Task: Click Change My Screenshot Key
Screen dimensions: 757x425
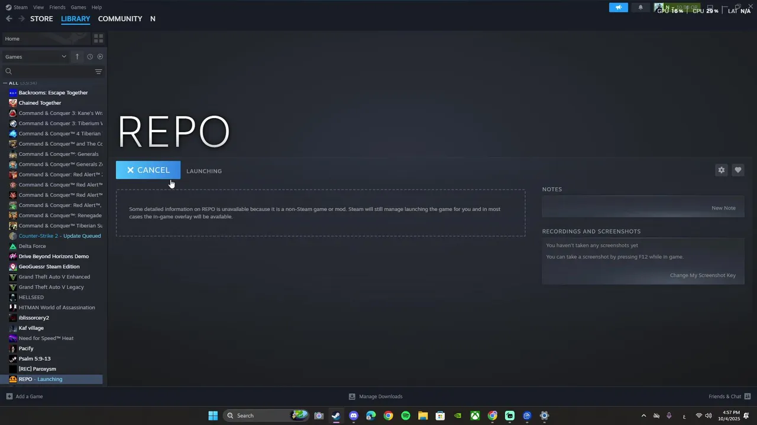Action: point(703,275)
